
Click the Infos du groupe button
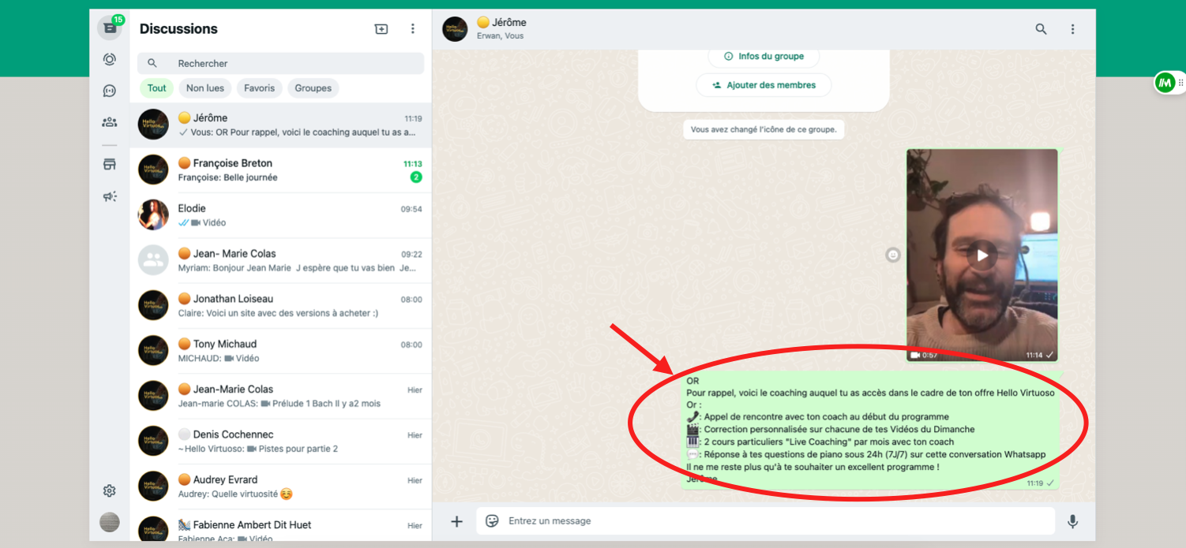click(x=764, y=57)
